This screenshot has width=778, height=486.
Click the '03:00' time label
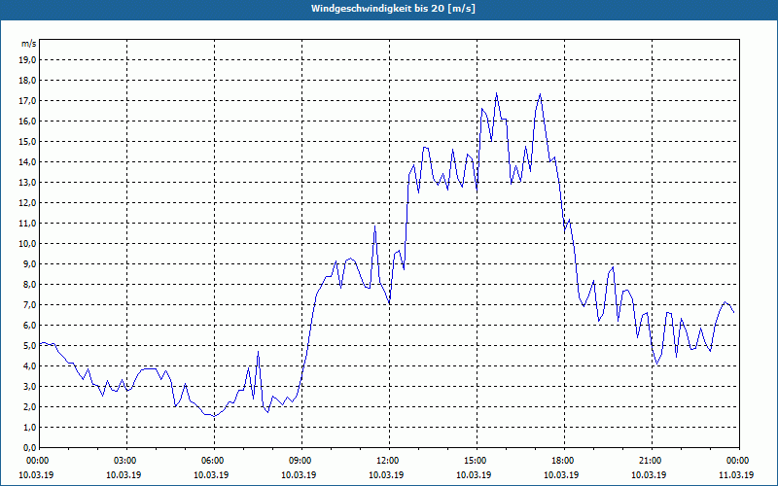point(127,461)
